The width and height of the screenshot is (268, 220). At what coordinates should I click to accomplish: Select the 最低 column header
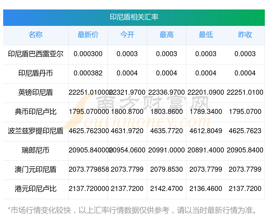click(x=206, y=35)
